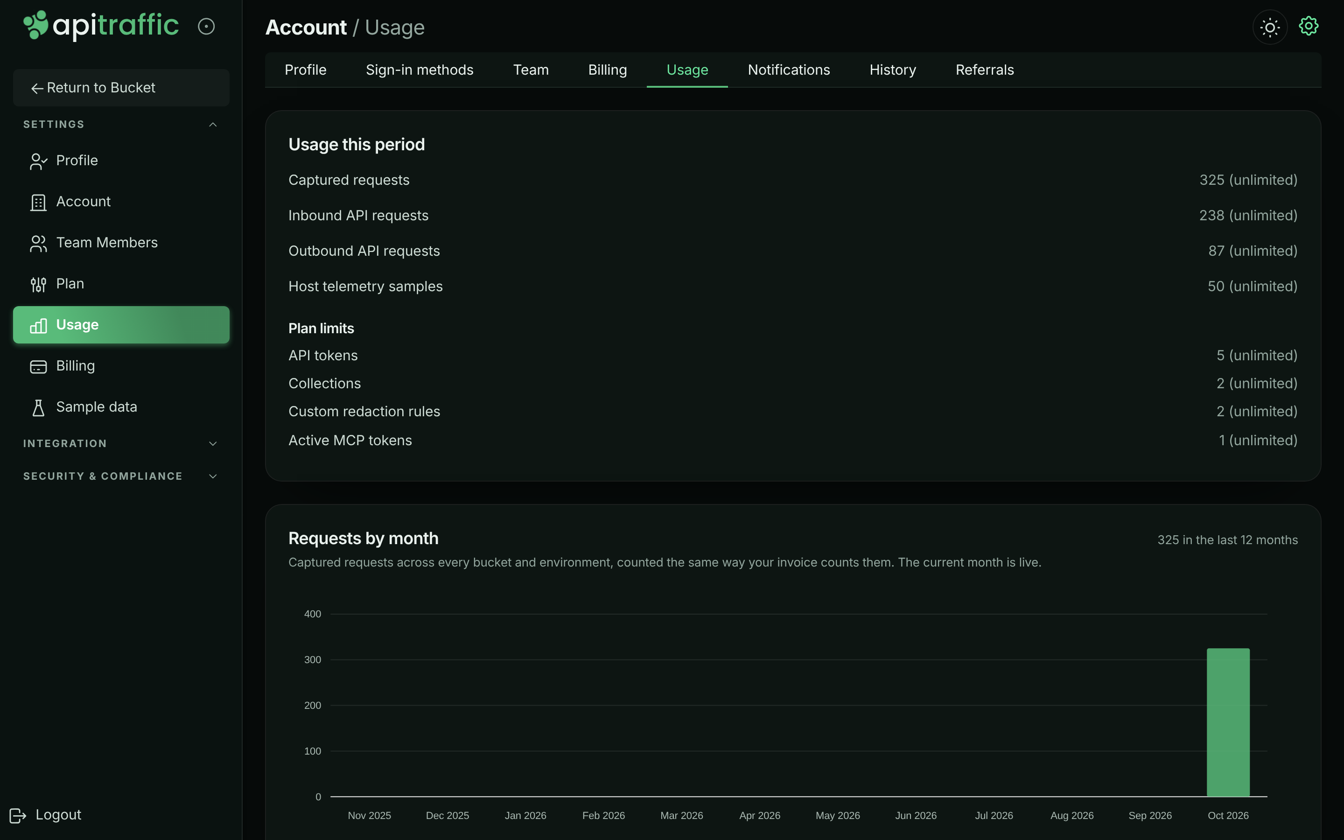The height and width of the screenshot is (840, 1344).
Task: Click the Billing credit card icon
Action: click(x=38, y=367)
